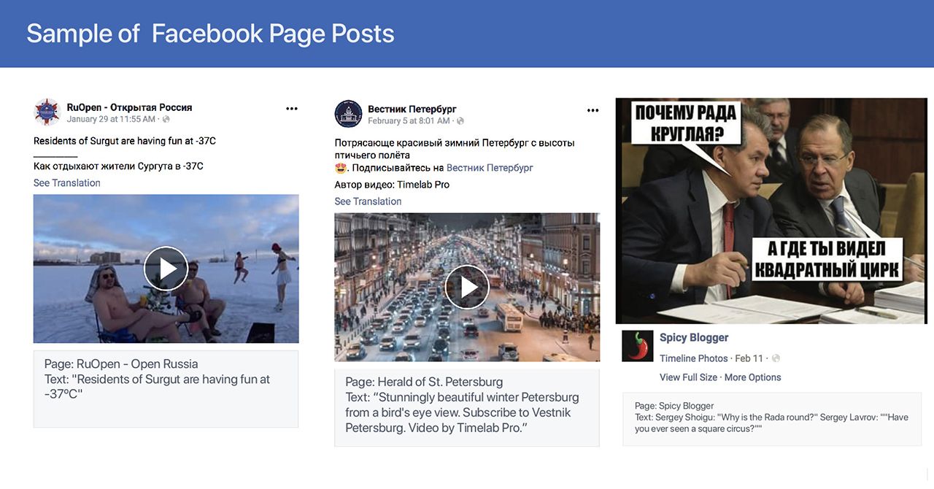Play the Petersburg aerial street video
The width and height of the screenshot is (934, 489).
[467, 287]
